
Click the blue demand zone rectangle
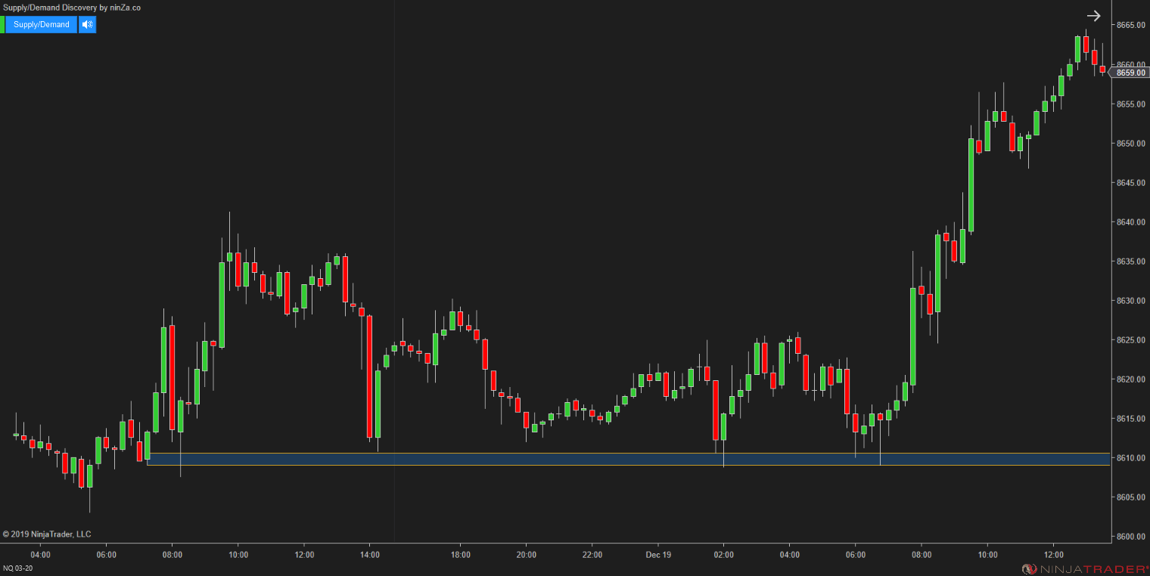(530, 459)
